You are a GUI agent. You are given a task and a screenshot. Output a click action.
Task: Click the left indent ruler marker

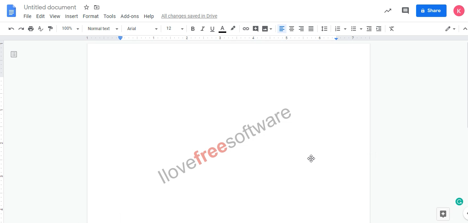[x=120, y=38]
